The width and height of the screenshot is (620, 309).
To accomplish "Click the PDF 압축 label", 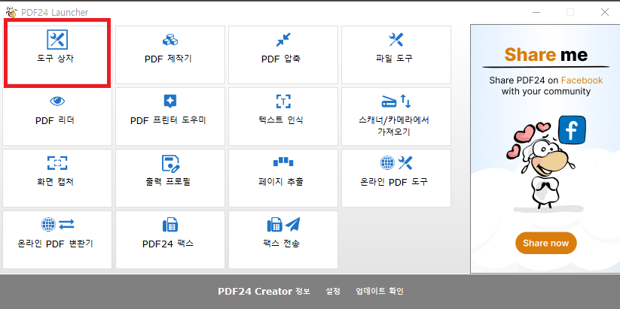I will 281,59.
